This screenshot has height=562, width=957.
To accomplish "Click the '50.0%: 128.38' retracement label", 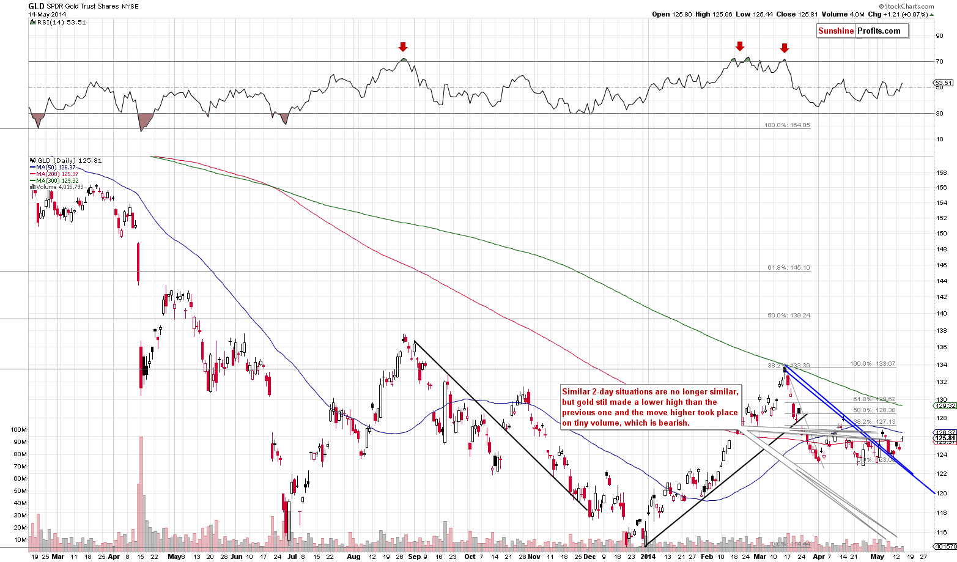I will click(874, 410).
